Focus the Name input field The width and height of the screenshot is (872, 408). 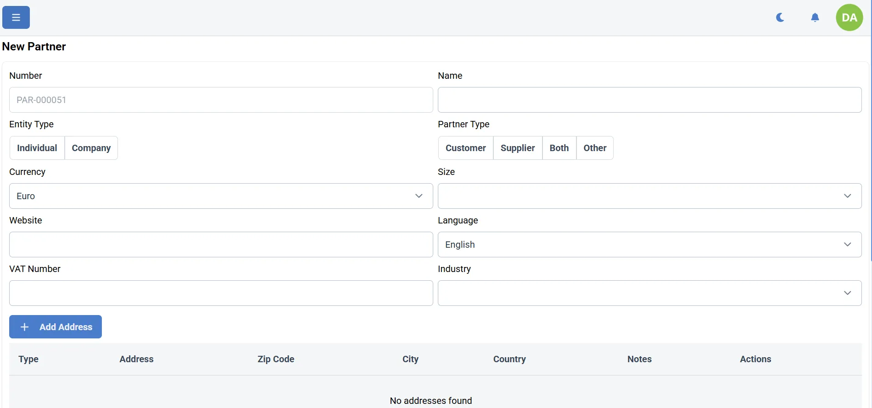(649, 100)
